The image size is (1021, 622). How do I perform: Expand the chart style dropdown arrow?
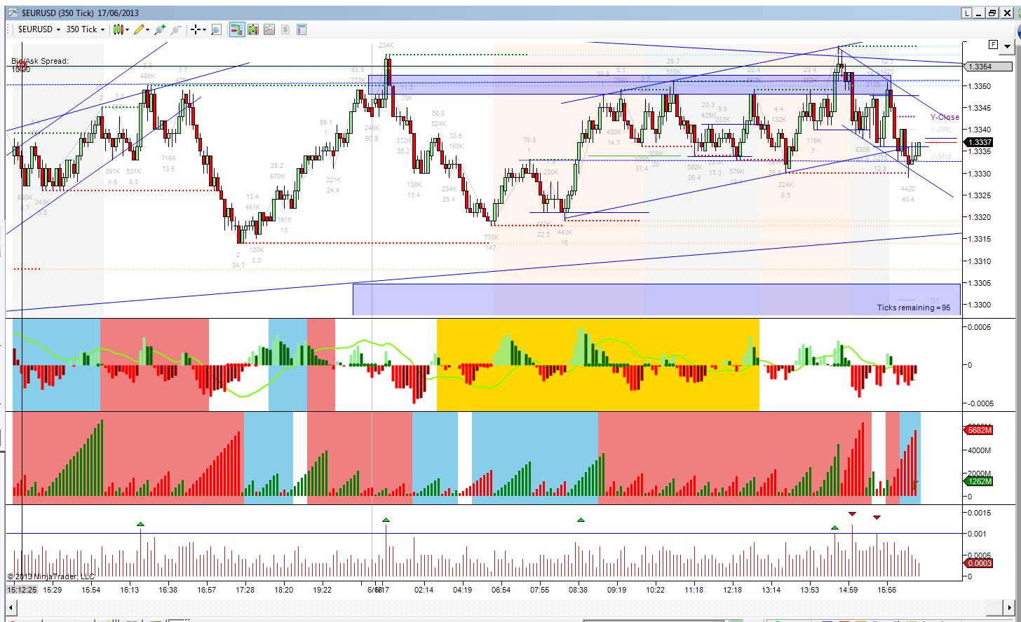127,29
